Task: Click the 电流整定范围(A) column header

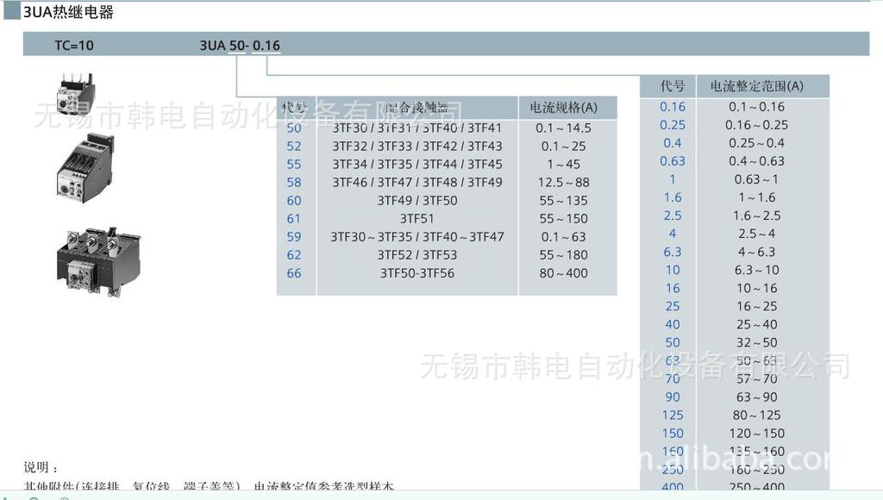Action: click(756, 85)
